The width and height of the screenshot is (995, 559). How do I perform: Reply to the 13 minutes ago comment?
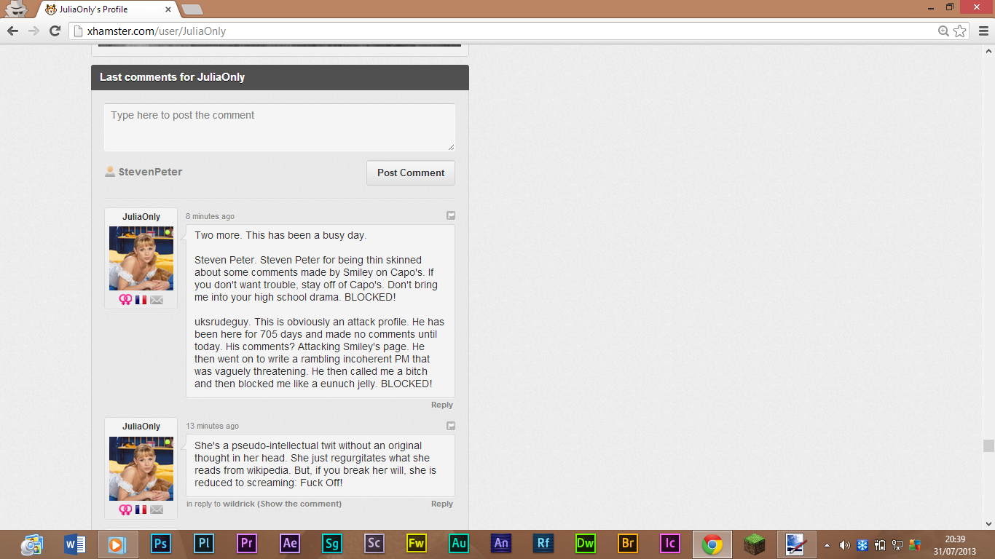[x=442, y=504]
